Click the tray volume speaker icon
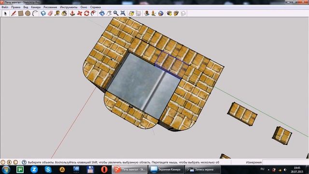 [285, 170]
